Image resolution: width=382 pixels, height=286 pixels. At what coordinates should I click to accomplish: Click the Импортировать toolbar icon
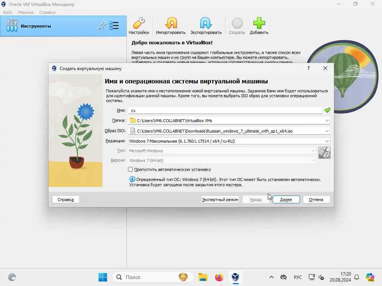tap(170, 26)
